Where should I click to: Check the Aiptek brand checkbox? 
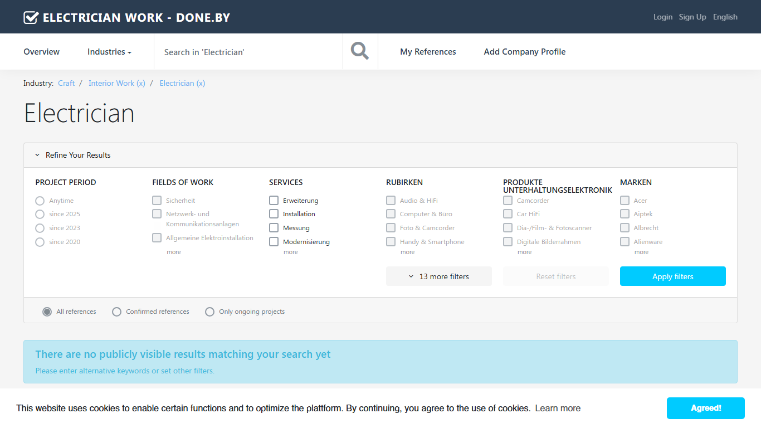pos(625,213)
